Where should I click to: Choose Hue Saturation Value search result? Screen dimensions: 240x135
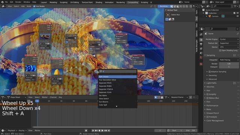click(x=117, y=80)
